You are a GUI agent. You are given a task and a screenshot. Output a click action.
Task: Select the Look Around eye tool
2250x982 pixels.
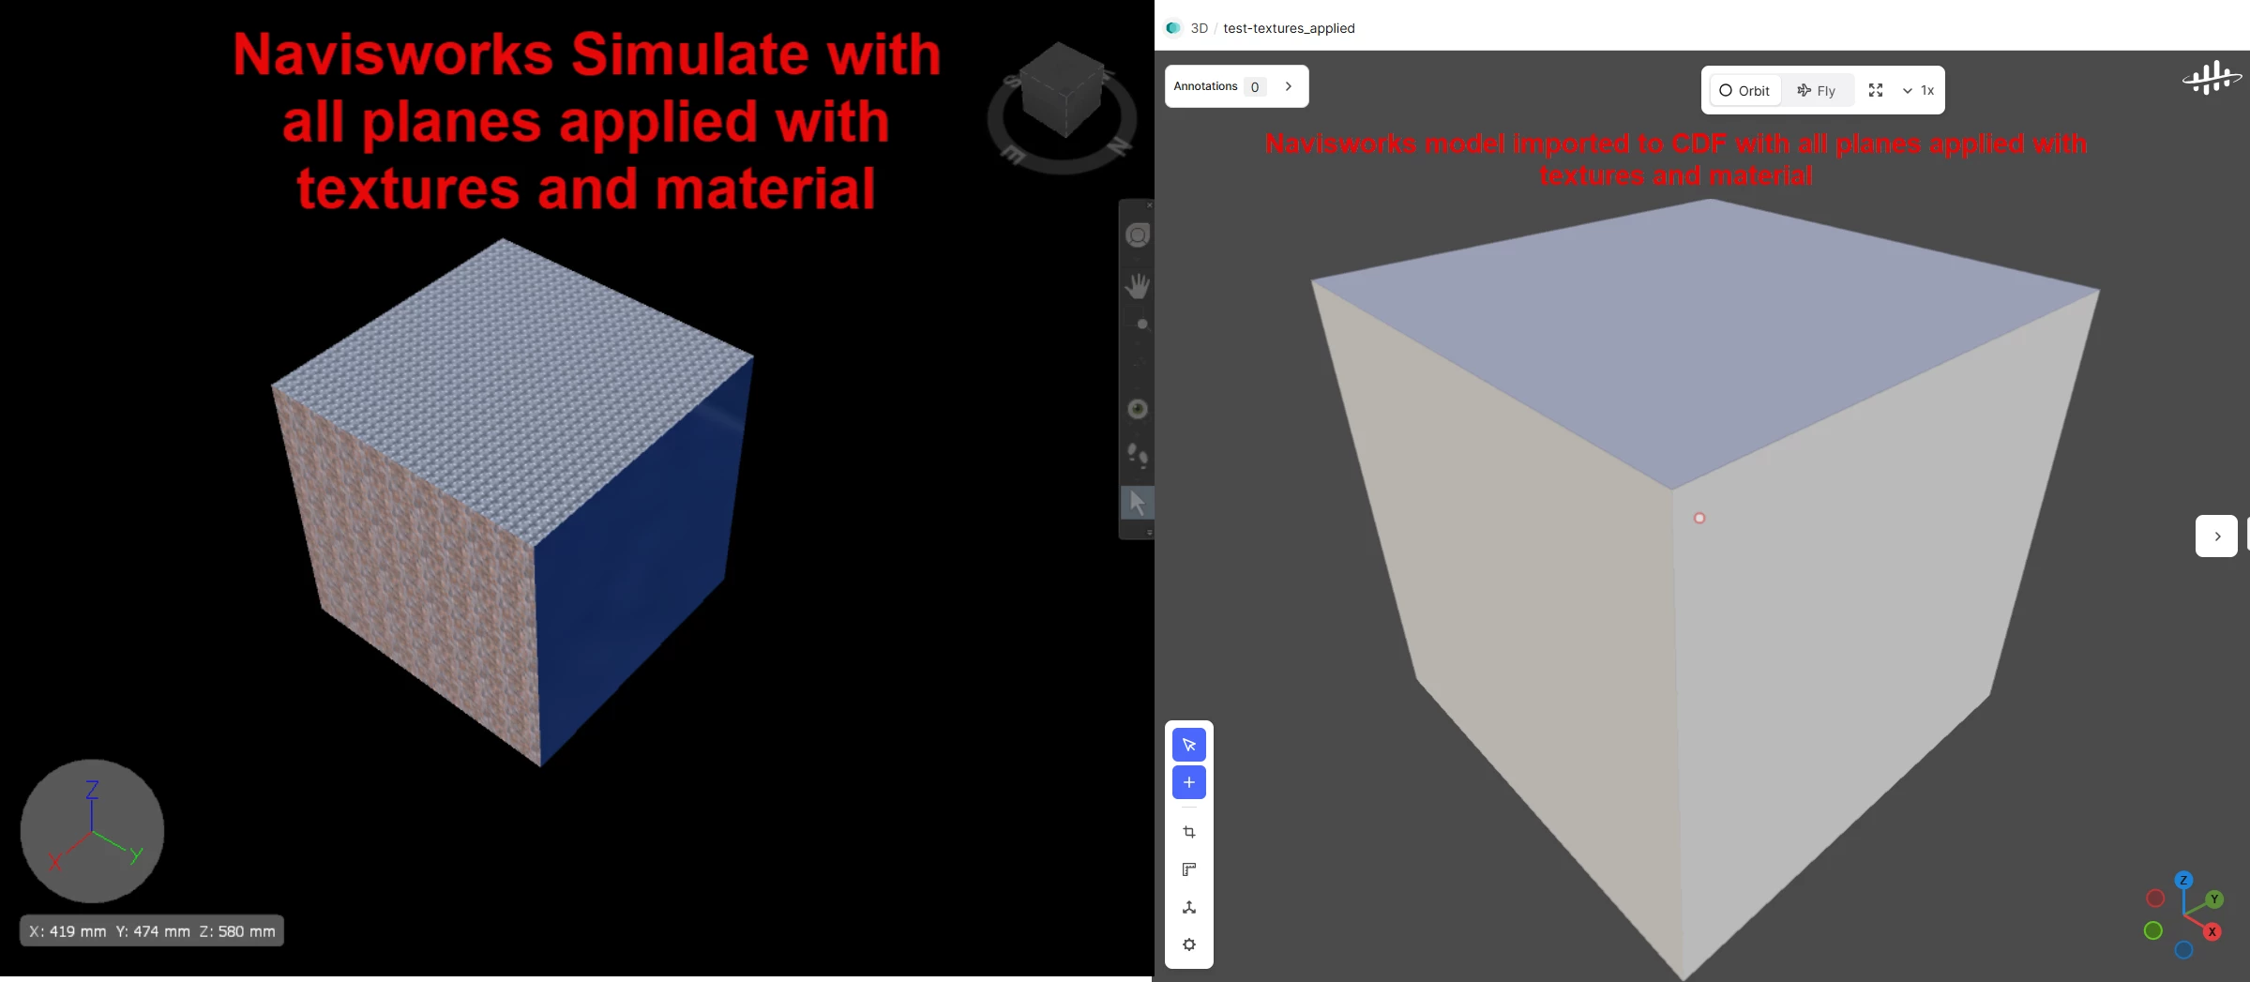click(x=1138, y=409)
